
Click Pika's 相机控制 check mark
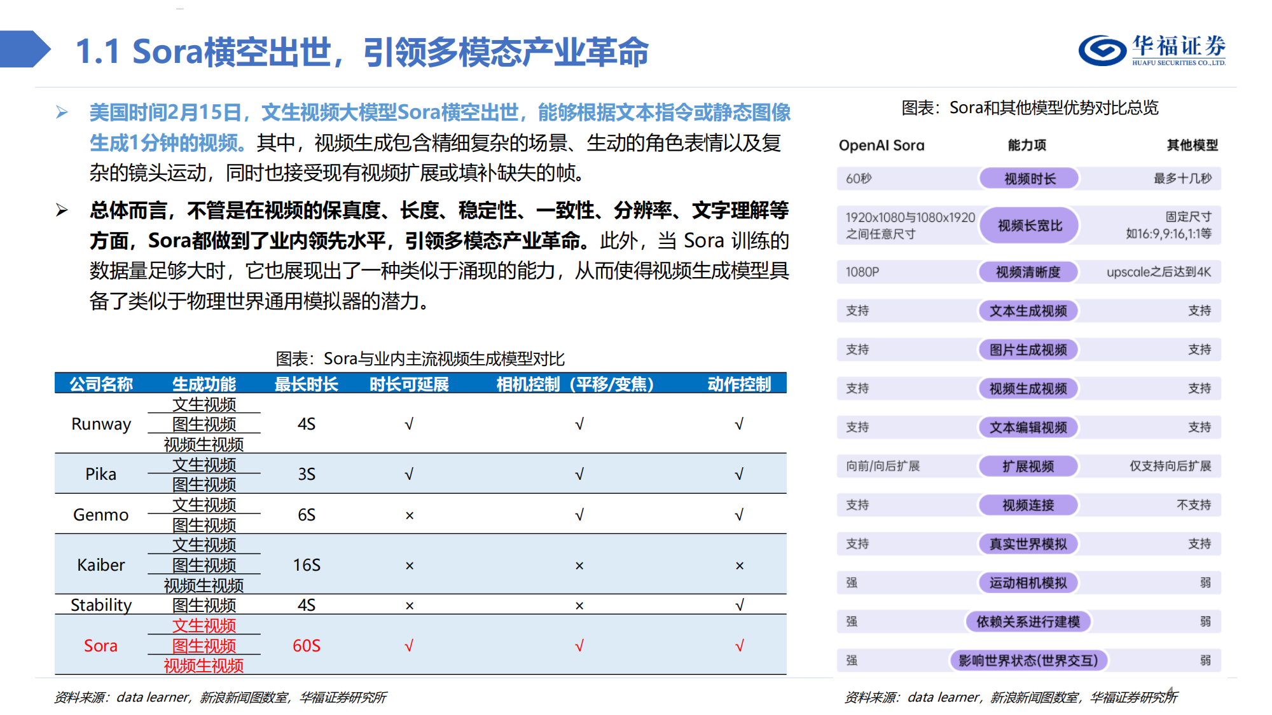coord(579,474)
